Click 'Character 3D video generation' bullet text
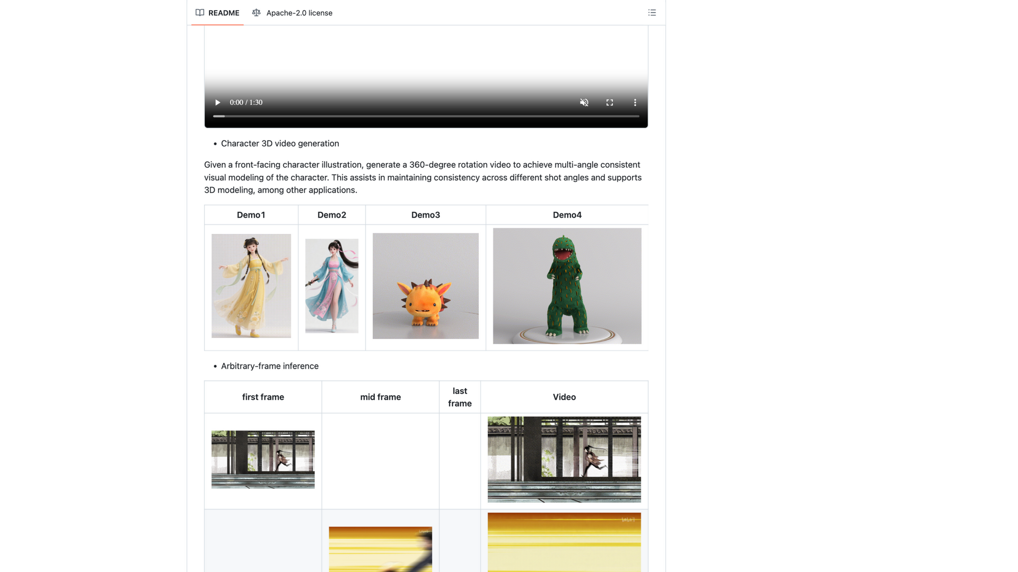This screenshot has width=1018, height=572. click(280, 144)
